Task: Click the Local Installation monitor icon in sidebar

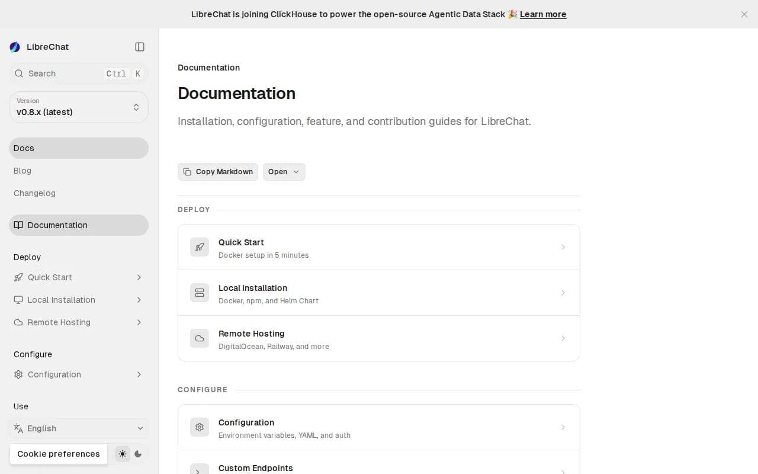Action: [18, 300]
